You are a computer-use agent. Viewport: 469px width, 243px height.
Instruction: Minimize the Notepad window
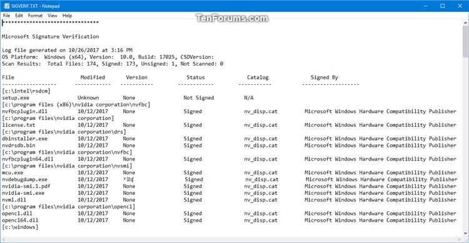(425, 6)
